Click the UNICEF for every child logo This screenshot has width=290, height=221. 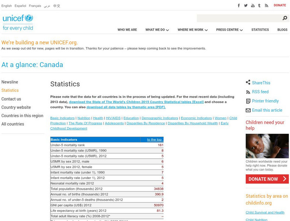pyautogui.click(x=18, y=22)
